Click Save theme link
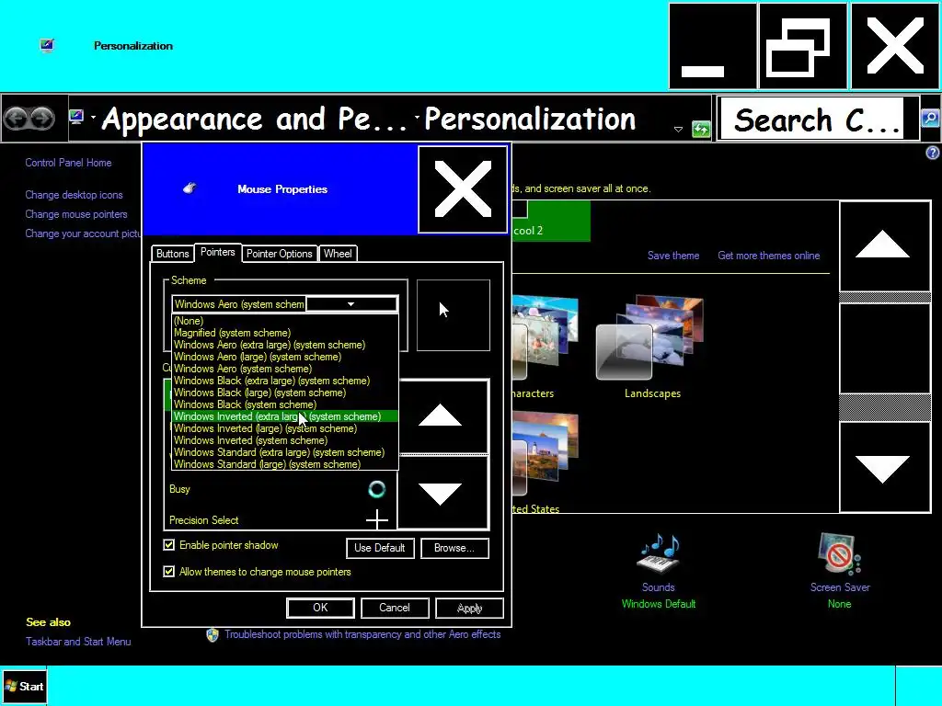This screenshot has height=706, width=942. click(x=673, y=256)
